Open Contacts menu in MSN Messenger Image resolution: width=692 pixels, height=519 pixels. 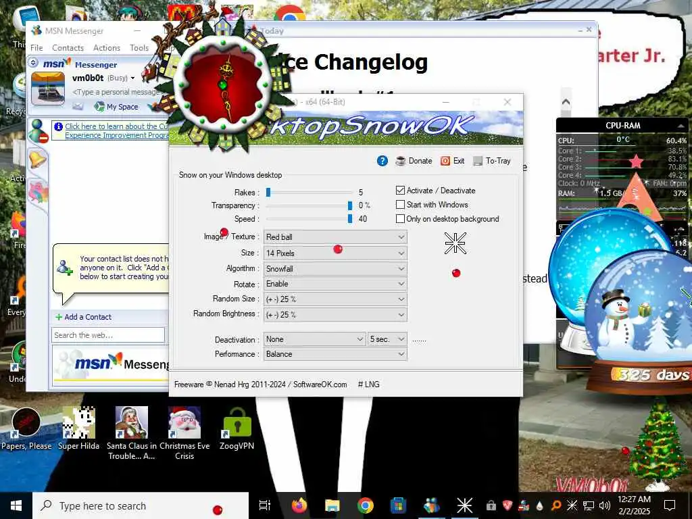(68, 48)
